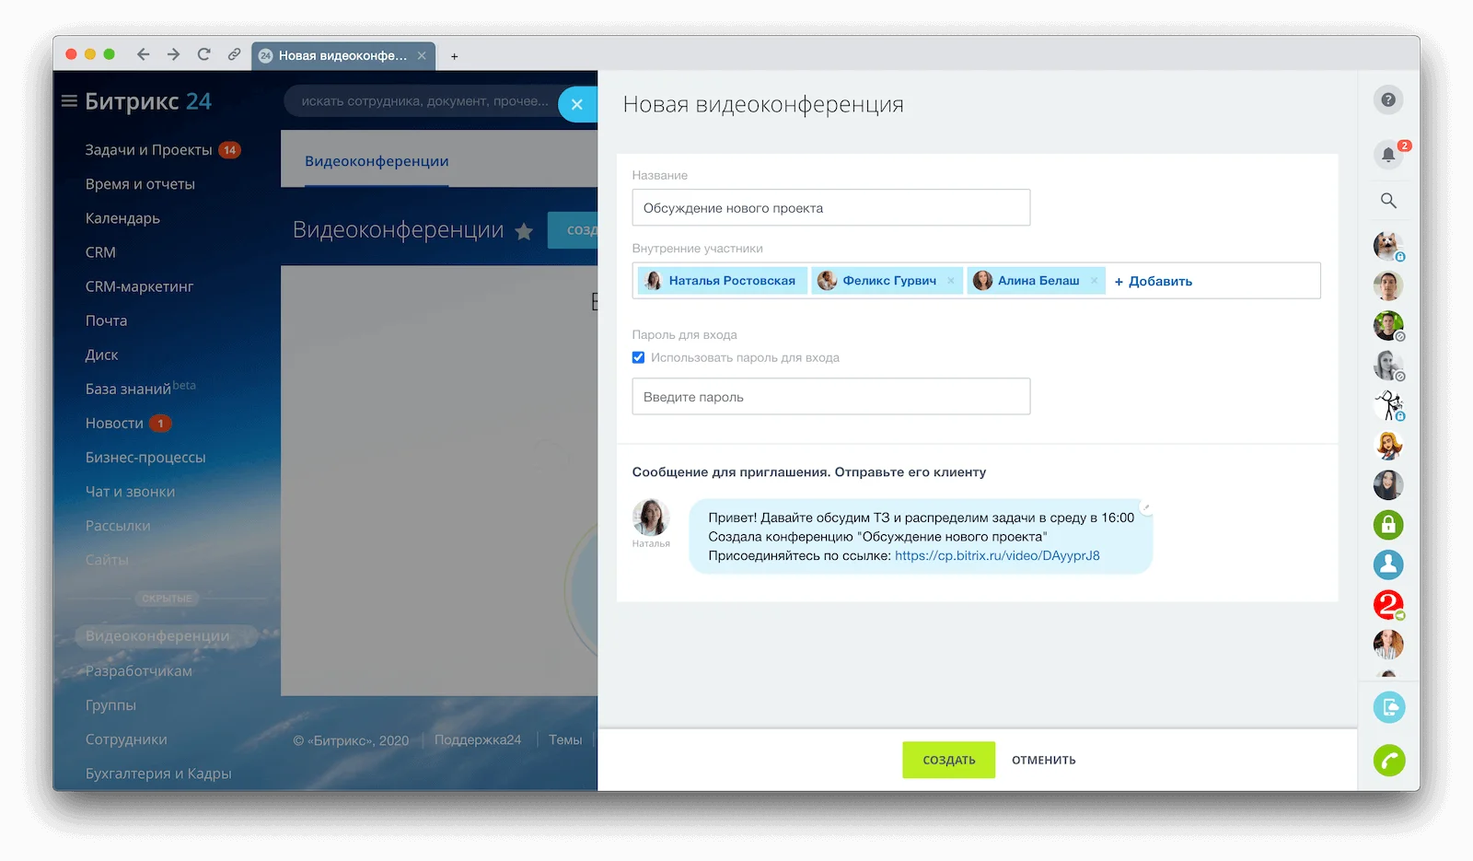Remove Алина Белаш from participants
Image resolution: width=1473 pixels, height=861 pixels.
pos(1094,281)
